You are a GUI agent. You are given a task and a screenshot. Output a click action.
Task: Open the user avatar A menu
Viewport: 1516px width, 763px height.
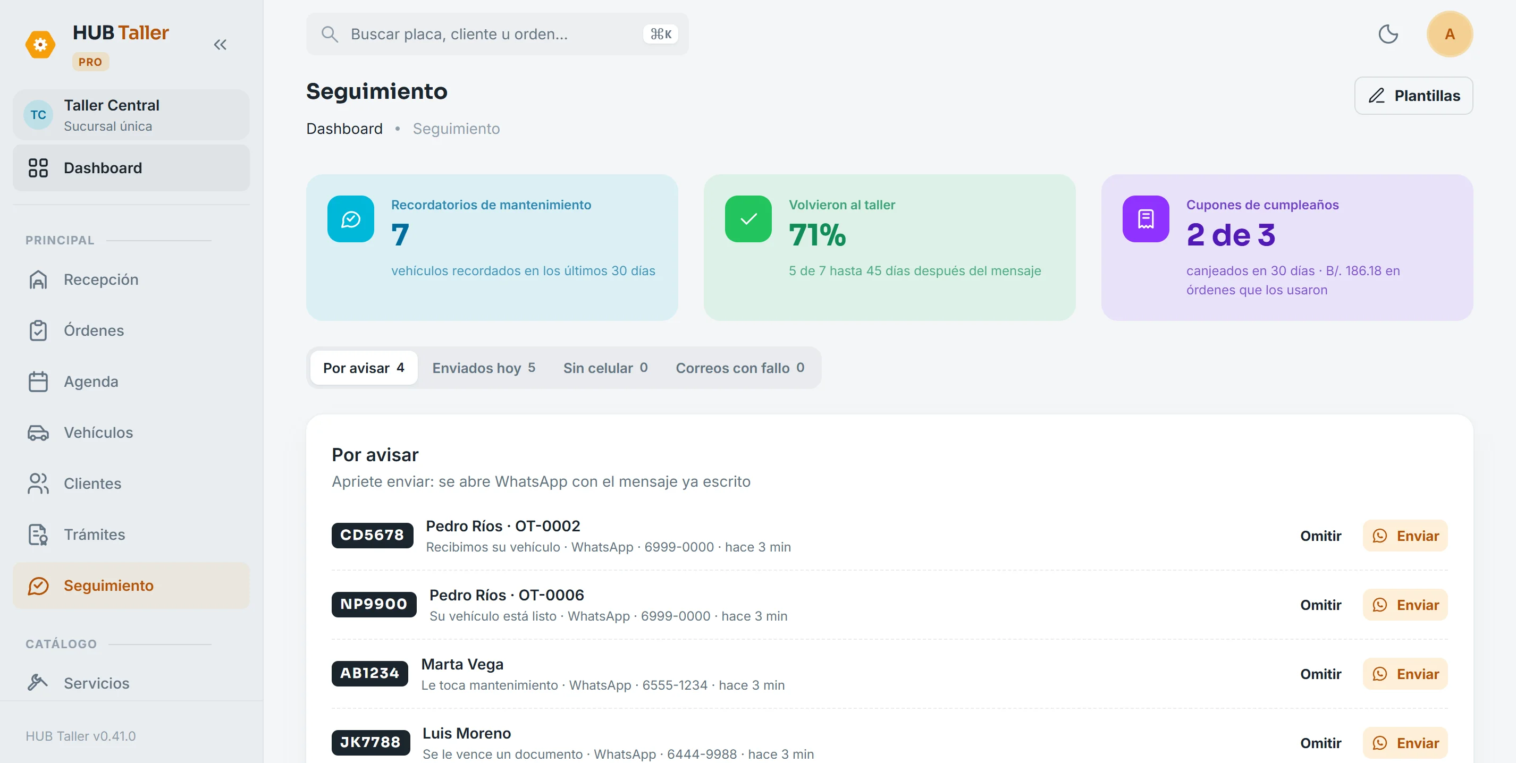click(x=1450, y=34)
